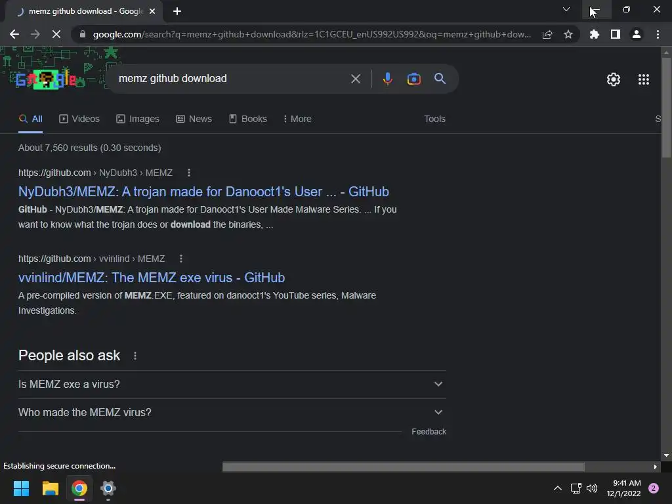Switch to the News tab
The image size is (672, 504).
click(x=194, y=119)
